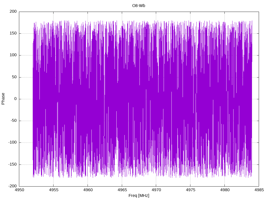
Task: Select the y-axis value -50
Action: 14,121
